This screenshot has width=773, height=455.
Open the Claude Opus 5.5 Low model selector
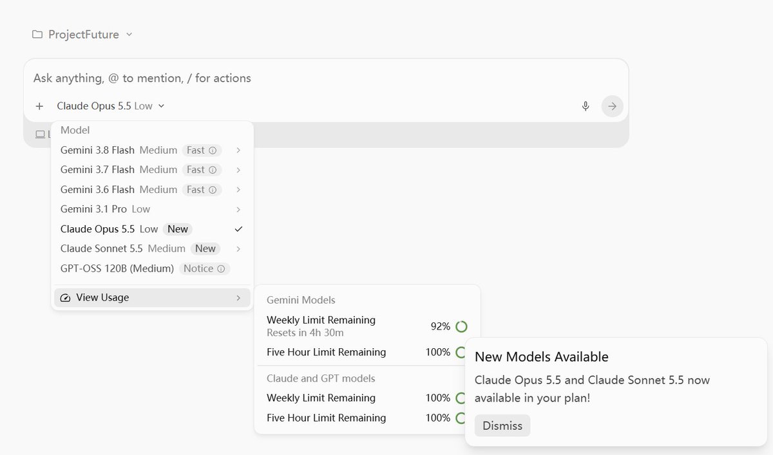click(x=110, y=106)
